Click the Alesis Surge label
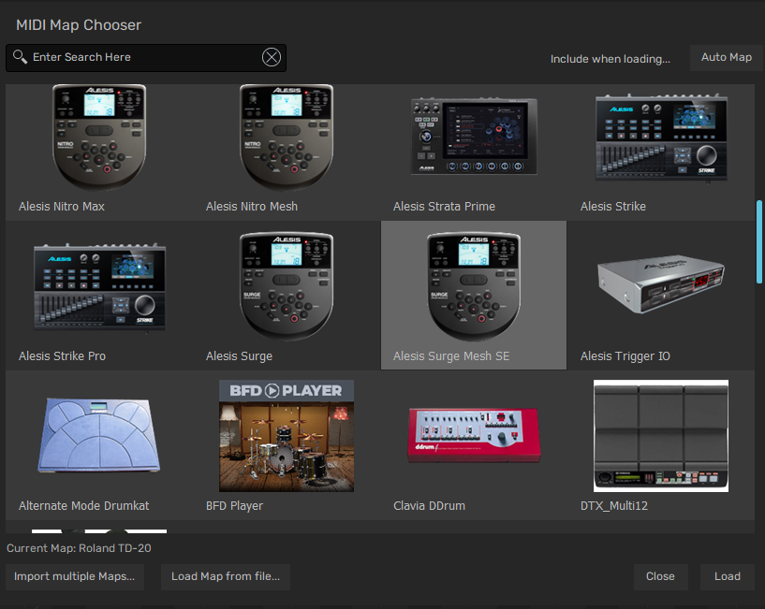 pos(239,355)
